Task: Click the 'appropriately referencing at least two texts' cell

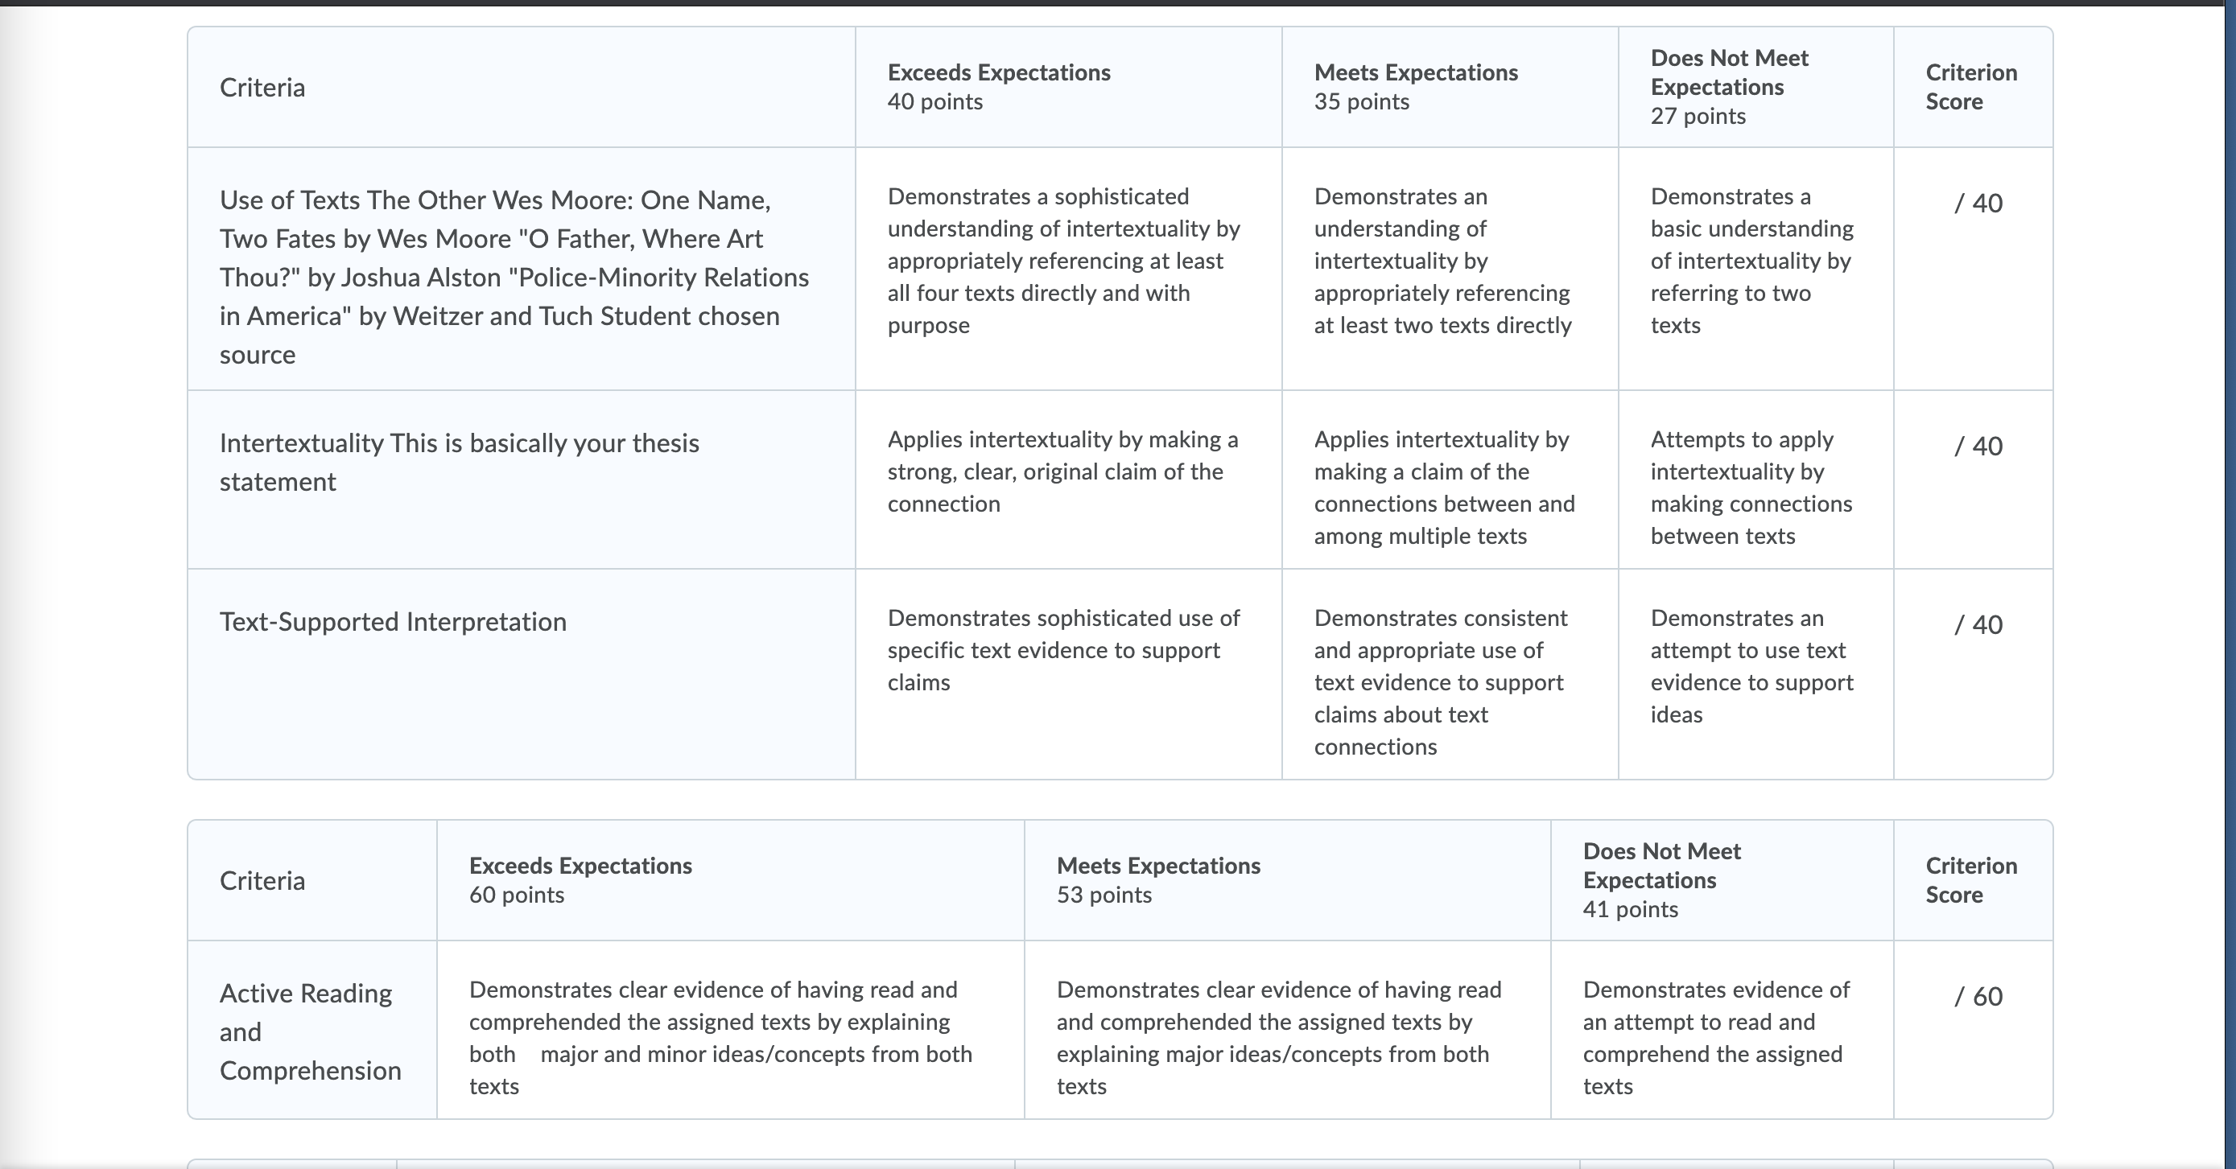Action: click(x=1450, y=269)
